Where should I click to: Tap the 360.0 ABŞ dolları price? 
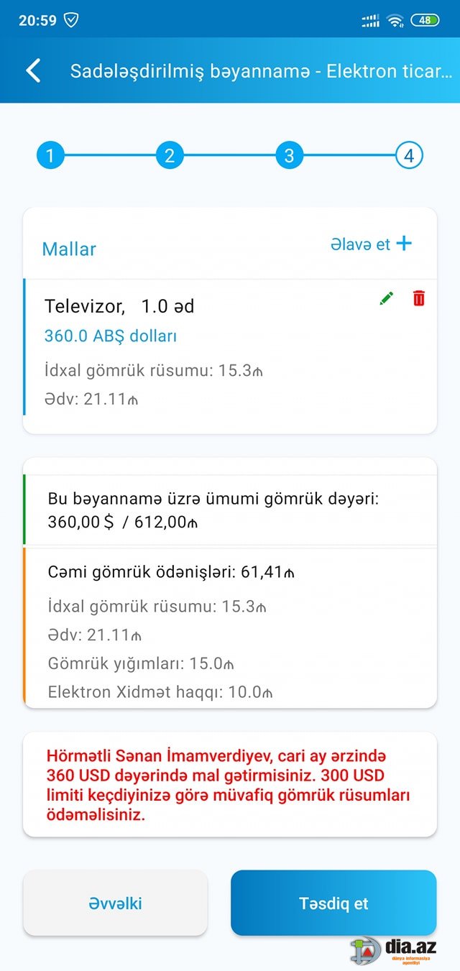111,336
